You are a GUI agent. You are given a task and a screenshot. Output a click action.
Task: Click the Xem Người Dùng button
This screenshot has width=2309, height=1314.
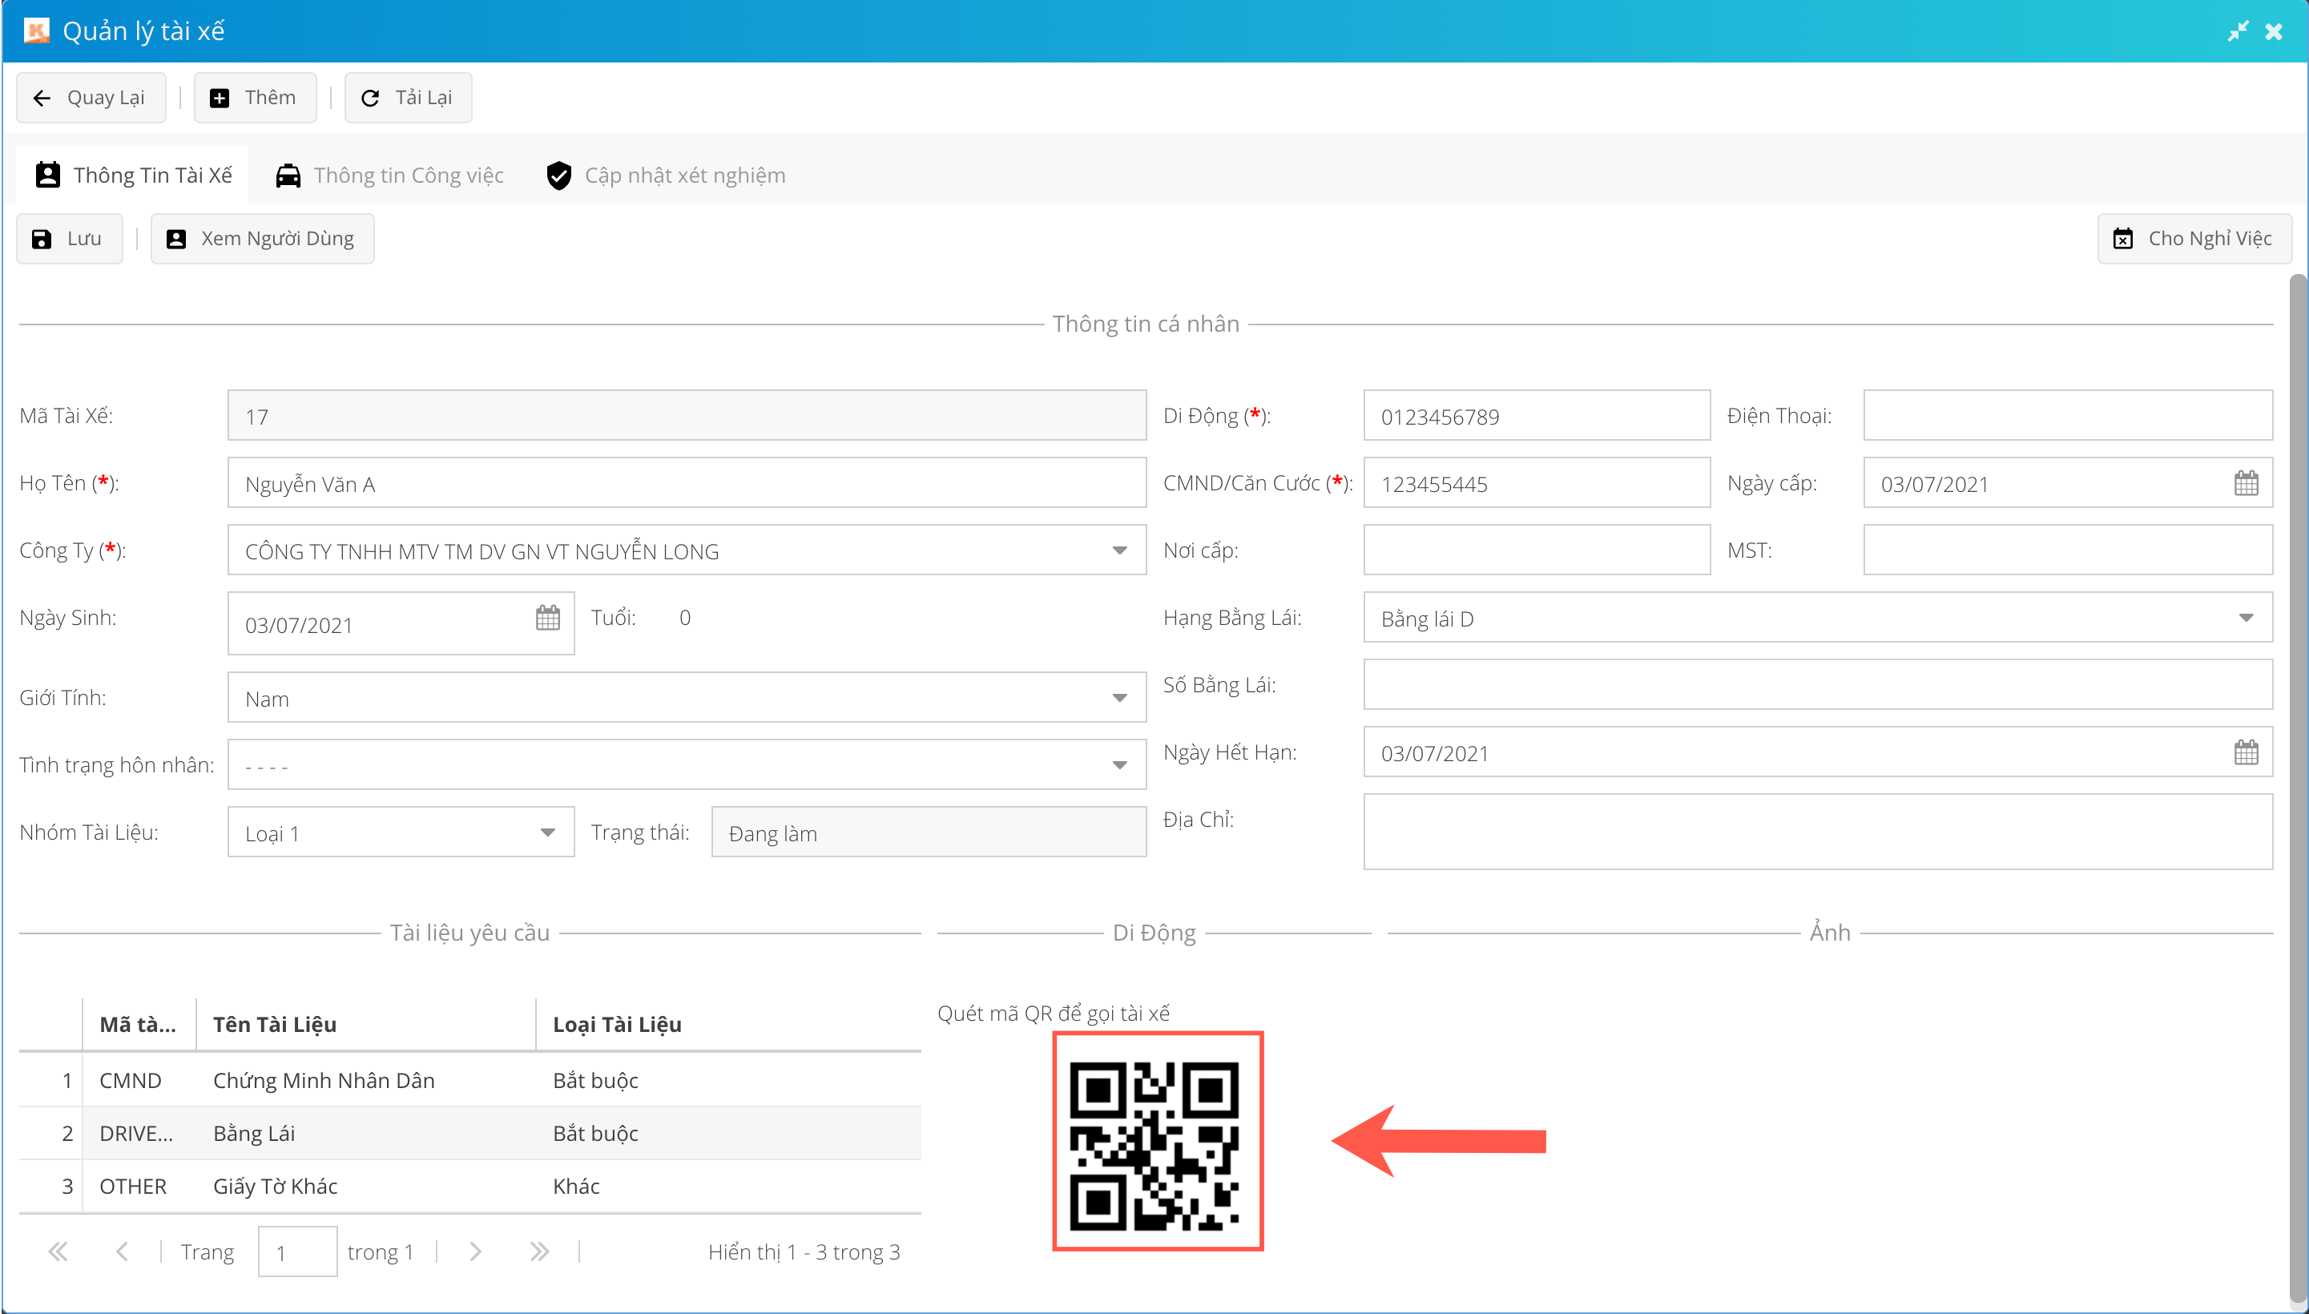tap(262, 238)
